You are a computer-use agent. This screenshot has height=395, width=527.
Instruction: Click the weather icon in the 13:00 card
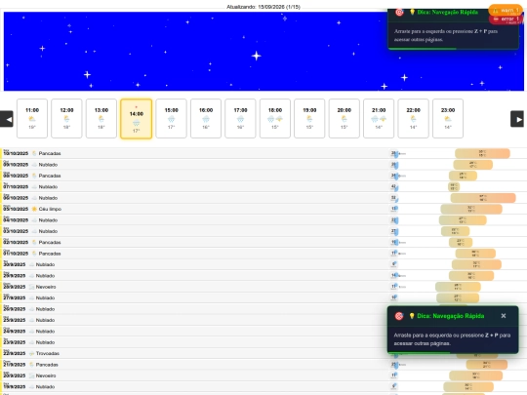pos(101,119)
